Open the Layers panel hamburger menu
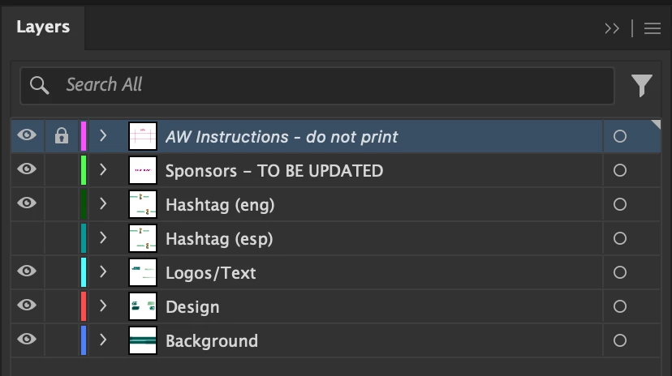 pos(653,28)
